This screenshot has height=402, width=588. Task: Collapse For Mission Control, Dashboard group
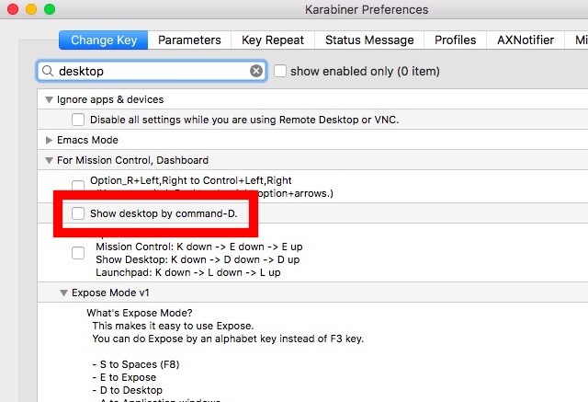click(x=49, y=160)
